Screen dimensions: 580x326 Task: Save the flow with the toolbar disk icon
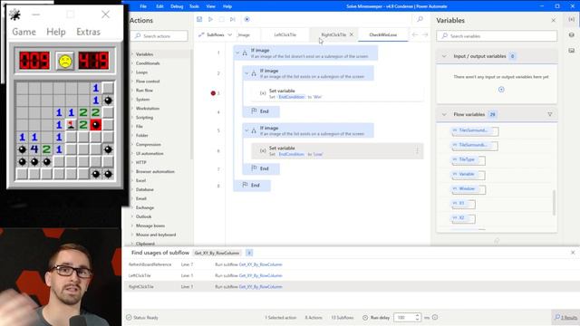(x=199, y=19)
